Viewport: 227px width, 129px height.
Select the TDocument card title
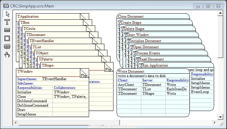36,35
